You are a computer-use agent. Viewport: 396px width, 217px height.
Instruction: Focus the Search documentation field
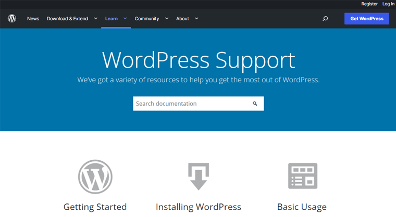pyautogui.click(x=190, y=104)
